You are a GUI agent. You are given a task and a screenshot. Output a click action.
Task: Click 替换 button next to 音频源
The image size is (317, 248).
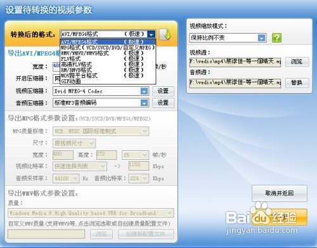click(x=297, y=82)
